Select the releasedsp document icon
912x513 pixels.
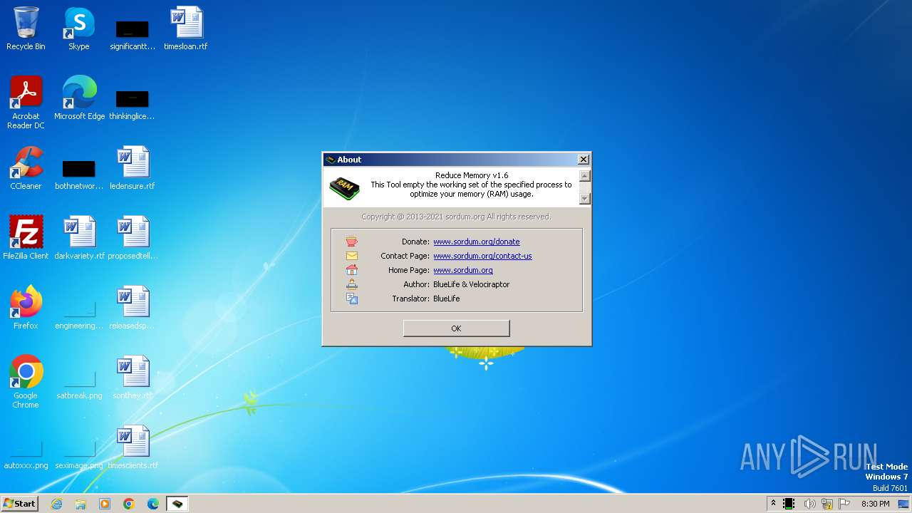click(133, 308)
